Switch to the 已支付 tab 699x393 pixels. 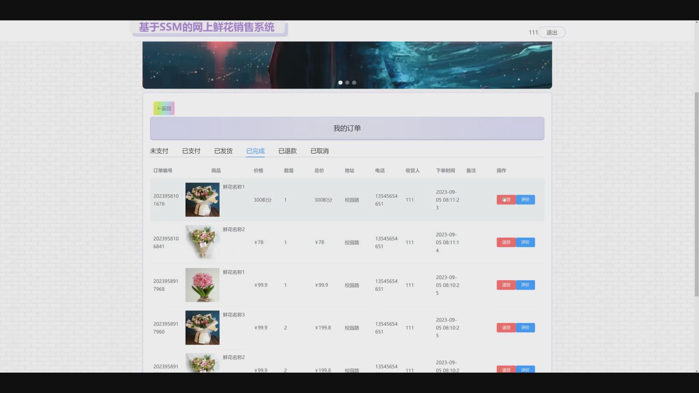click(x=191, y=151)
